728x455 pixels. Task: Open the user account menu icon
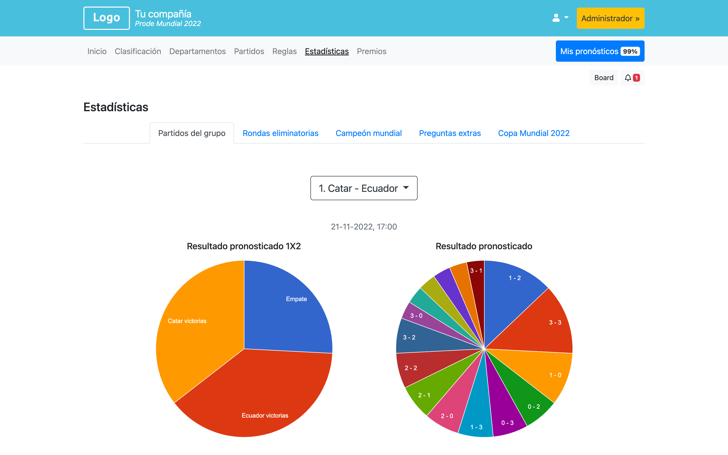coord(560,18)
